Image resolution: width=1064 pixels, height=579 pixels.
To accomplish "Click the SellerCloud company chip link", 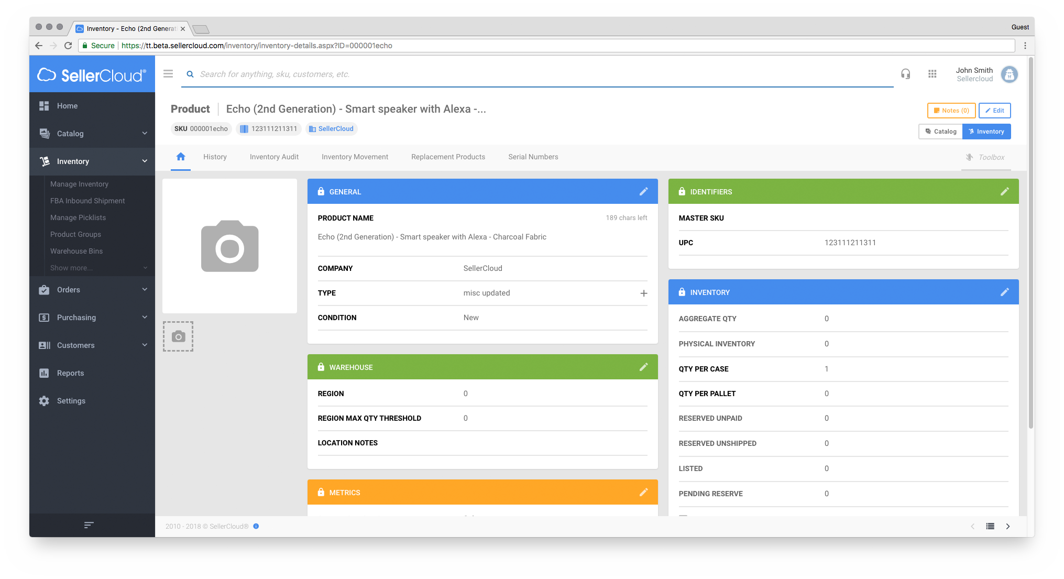I will click(331, 129).
